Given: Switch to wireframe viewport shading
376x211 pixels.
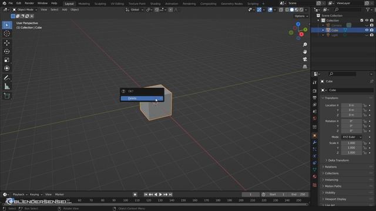Looking at the screenshot, I should 287,10.
